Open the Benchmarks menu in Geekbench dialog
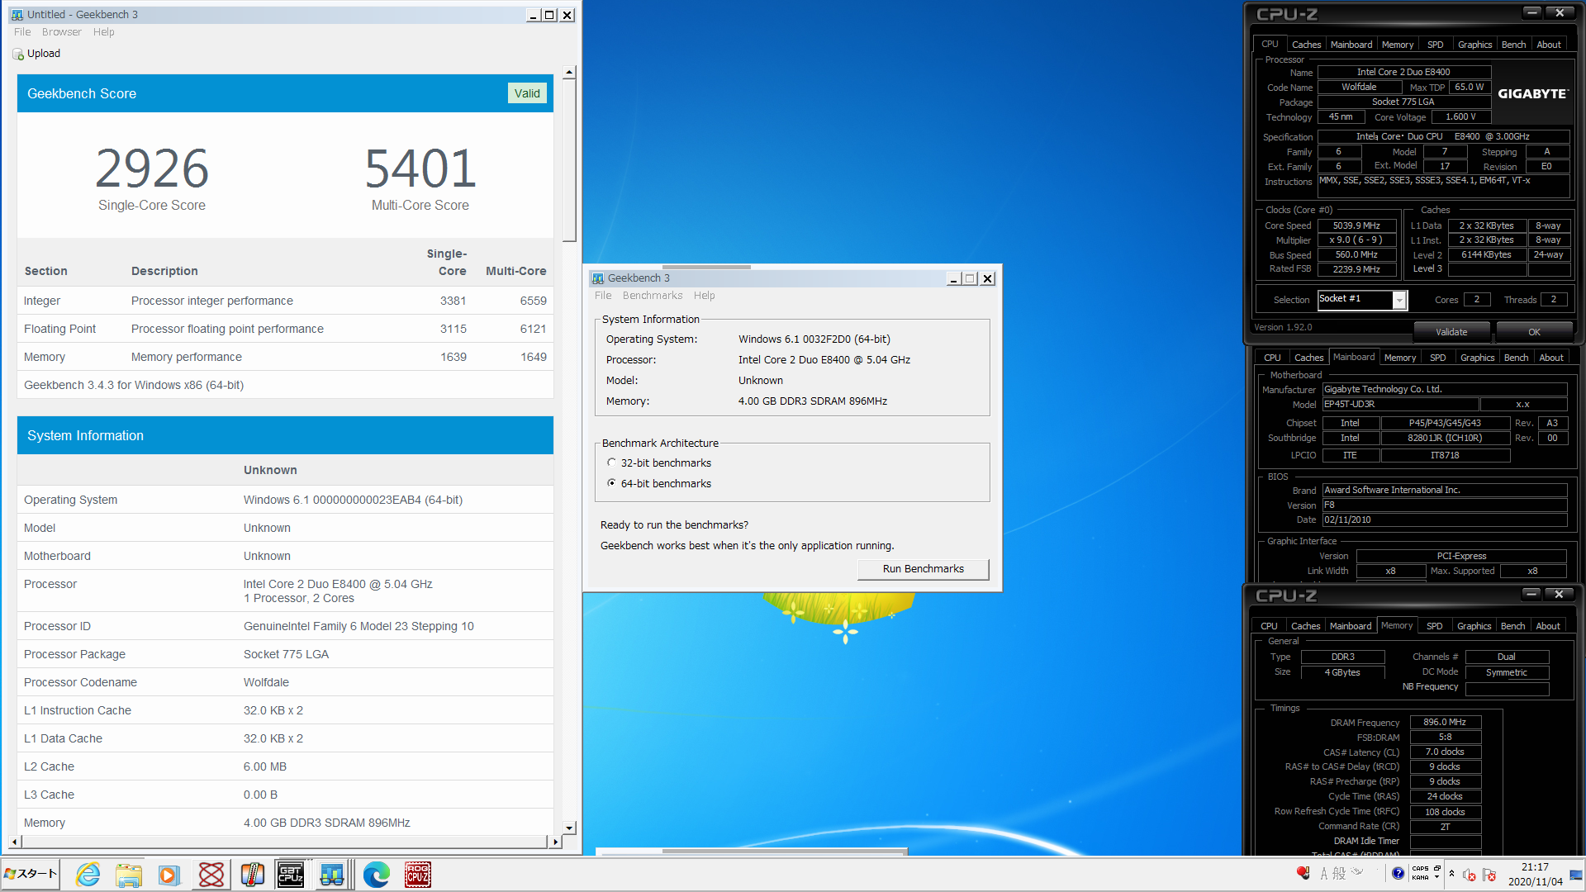Screen dimensions: 1586x892 tap(653, 296)
